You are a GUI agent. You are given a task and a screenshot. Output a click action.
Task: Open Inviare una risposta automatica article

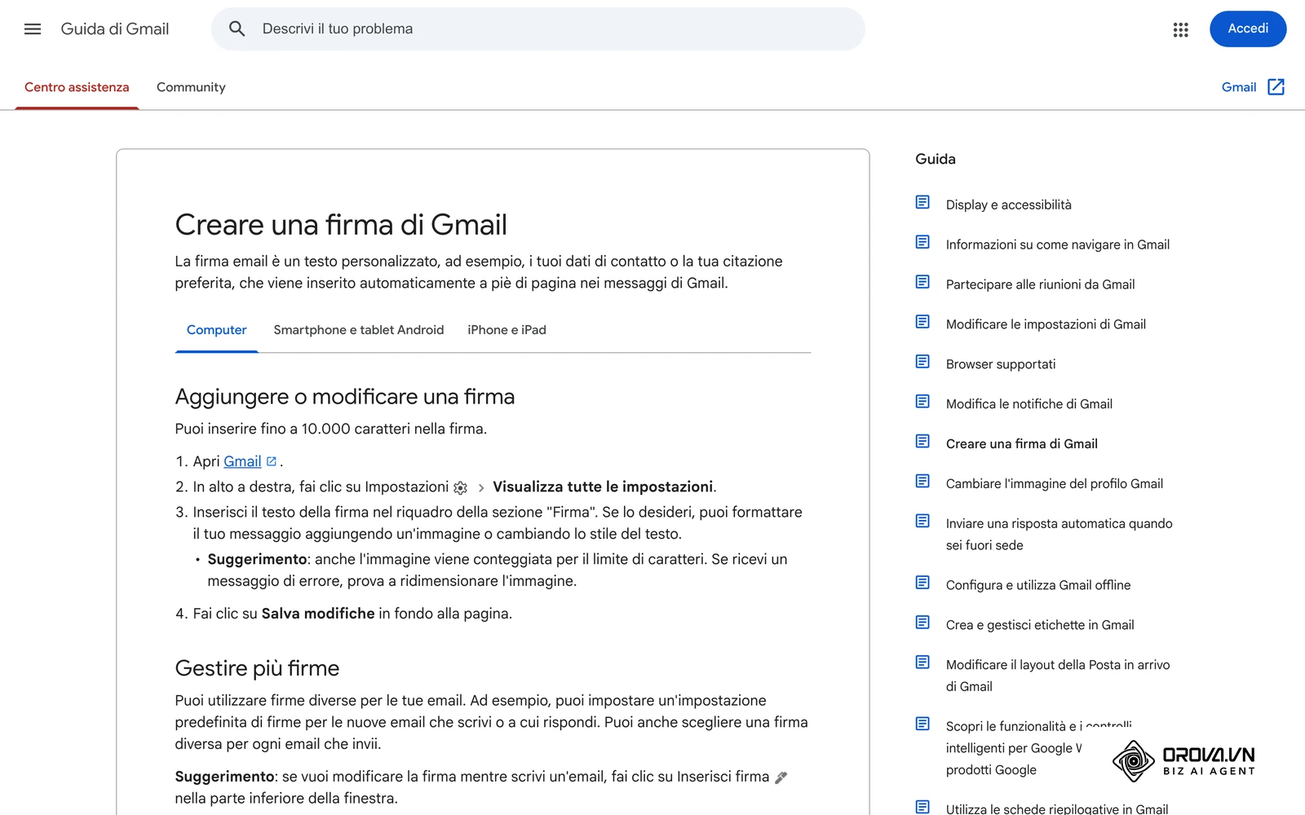coord(1059,535)
